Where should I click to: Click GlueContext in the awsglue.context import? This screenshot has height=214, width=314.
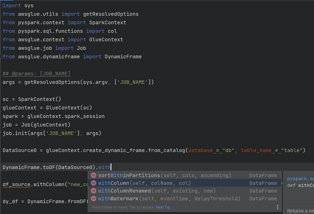click(x=106, y=39)
